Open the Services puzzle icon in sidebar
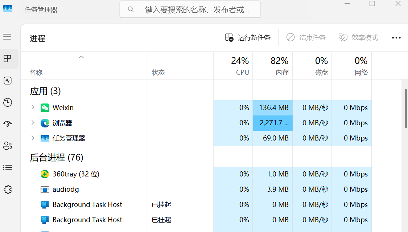Viewport: 408px width, 232px height. [8, 190]
